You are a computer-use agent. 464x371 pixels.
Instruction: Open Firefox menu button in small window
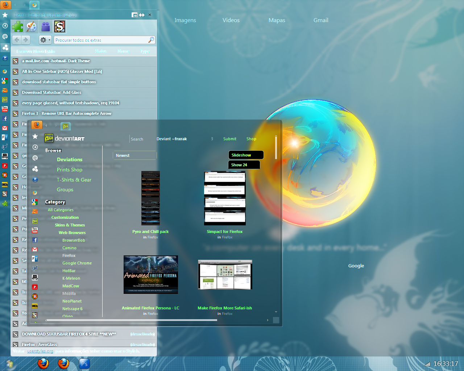[37, 125]
